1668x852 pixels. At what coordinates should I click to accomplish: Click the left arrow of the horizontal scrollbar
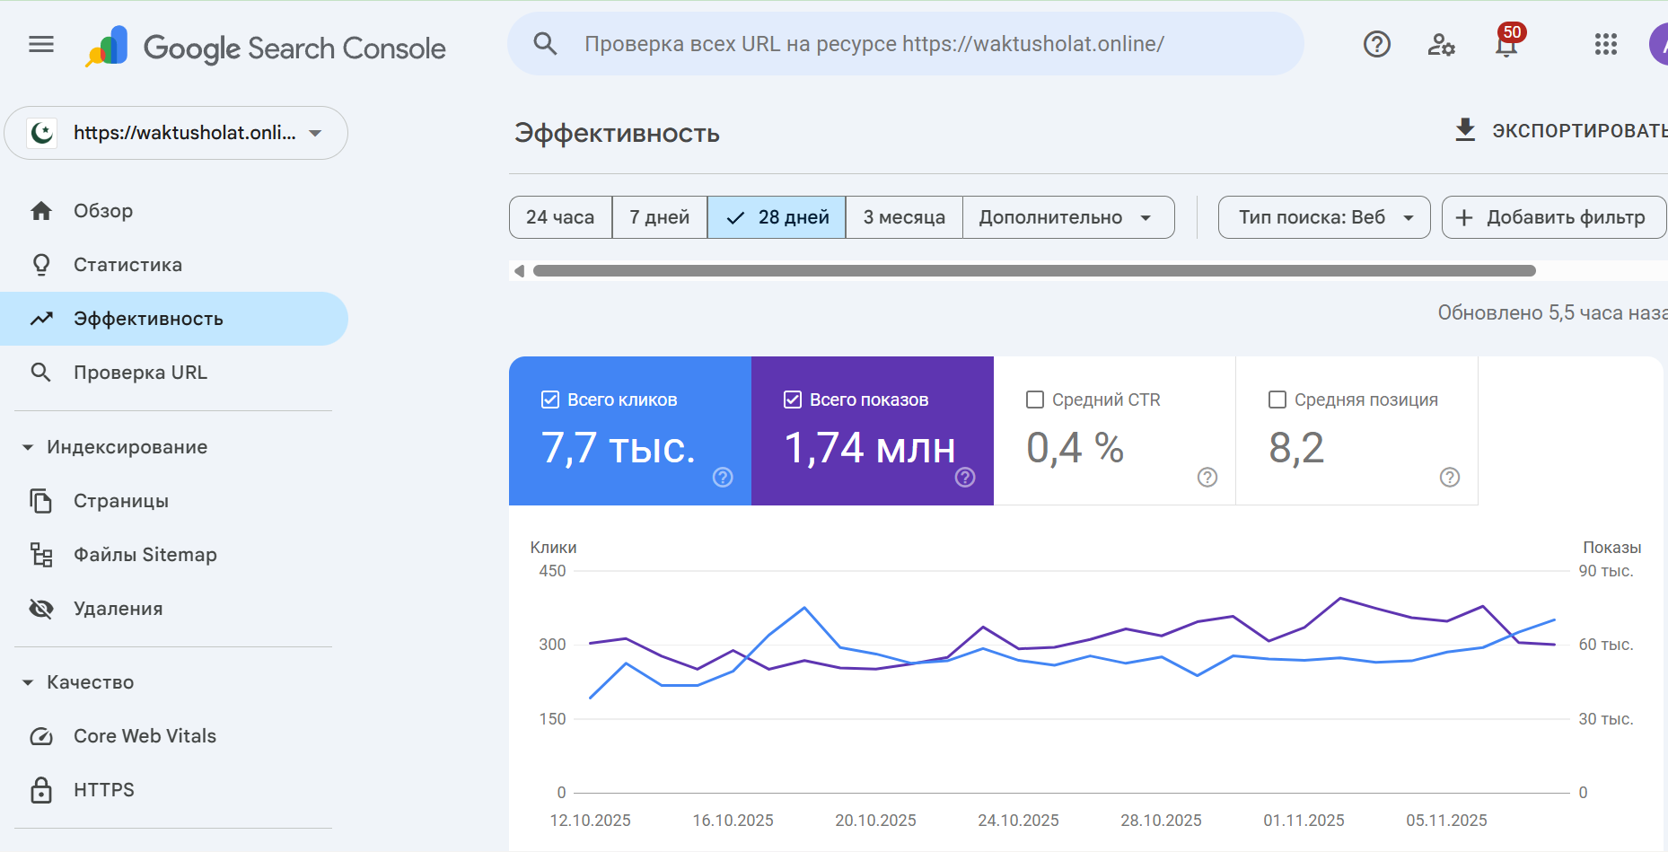pos(519,270)
